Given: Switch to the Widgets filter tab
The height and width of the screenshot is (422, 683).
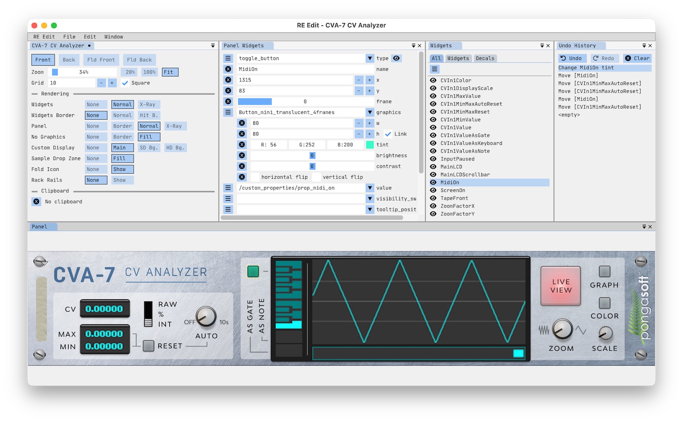Looking at the screenshot, I should (458, 58).
